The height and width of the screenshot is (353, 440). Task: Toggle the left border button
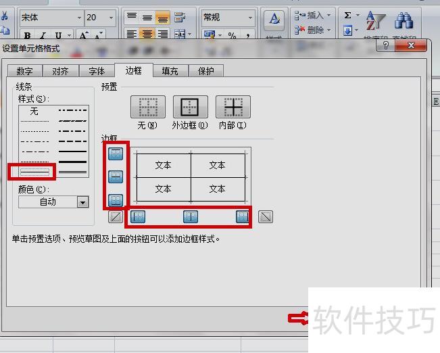pos(138,217)
